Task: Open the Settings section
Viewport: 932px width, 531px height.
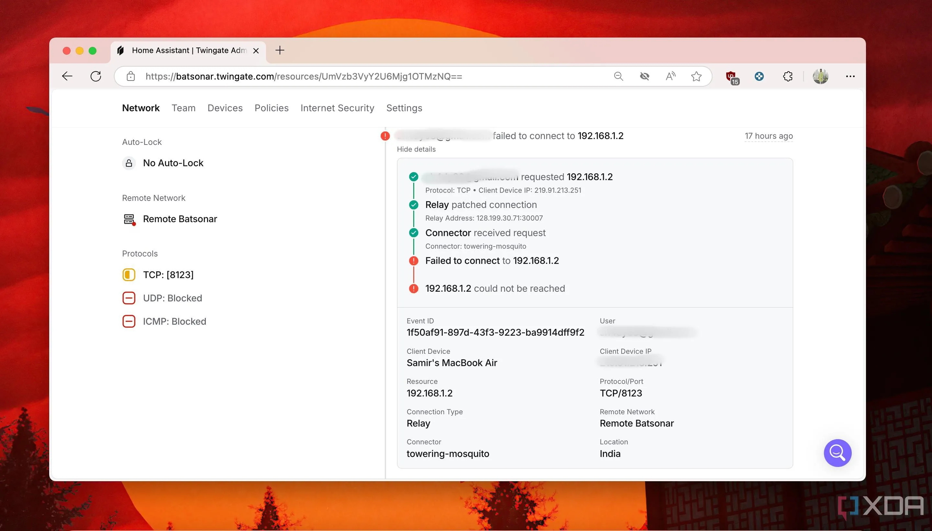Action: (404, 108)
